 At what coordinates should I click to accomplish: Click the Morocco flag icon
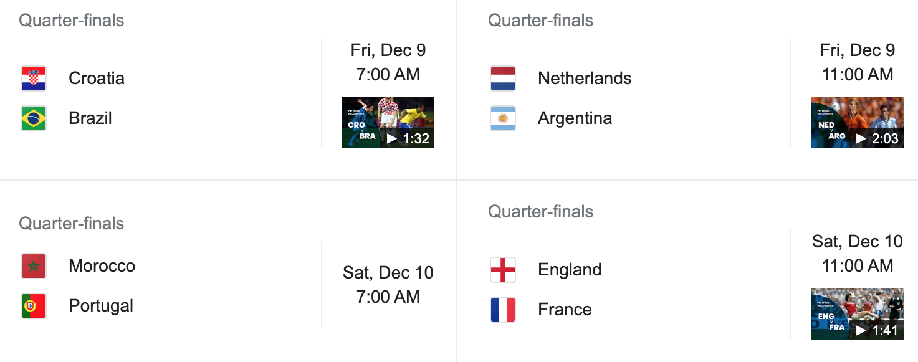pyautogui.click(x=34, y=266)
